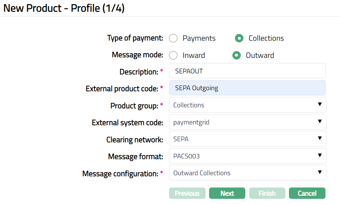
Task: Go to the Next wizard step
Action: coord(227,193)
